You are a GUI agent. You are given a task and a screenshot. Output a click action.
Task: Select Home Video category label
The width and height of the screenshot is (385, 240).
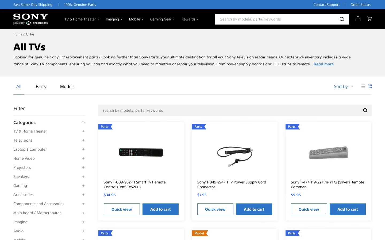(x=24, y=158)
